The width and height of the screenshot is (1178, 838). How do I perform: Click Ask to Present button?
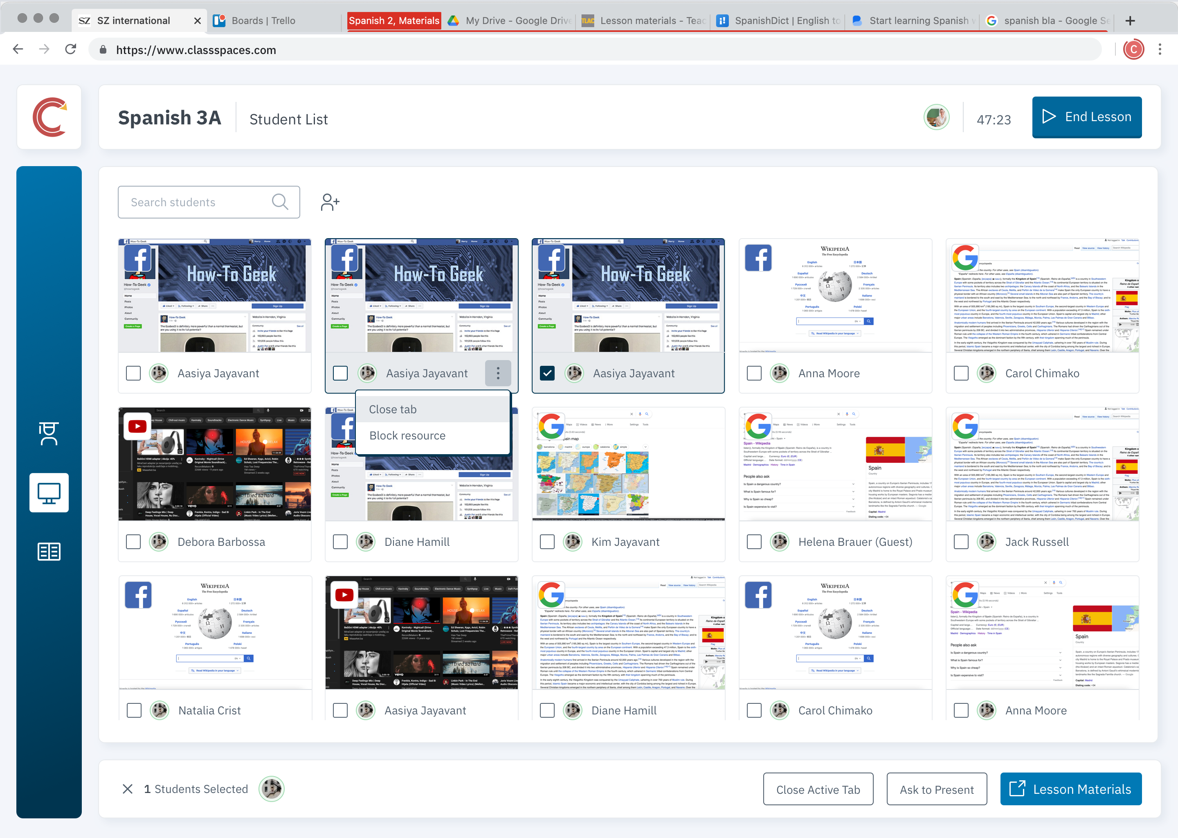click(x=937, y=789)
